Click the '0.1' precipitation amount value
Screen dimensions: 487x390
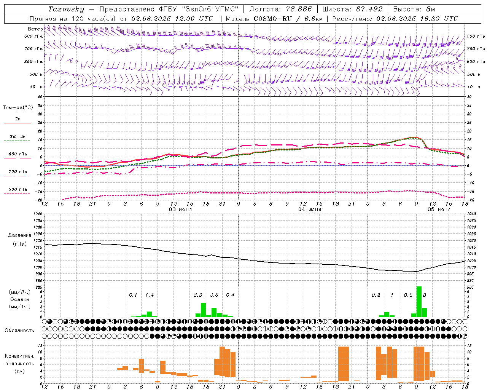coord(133,295)
